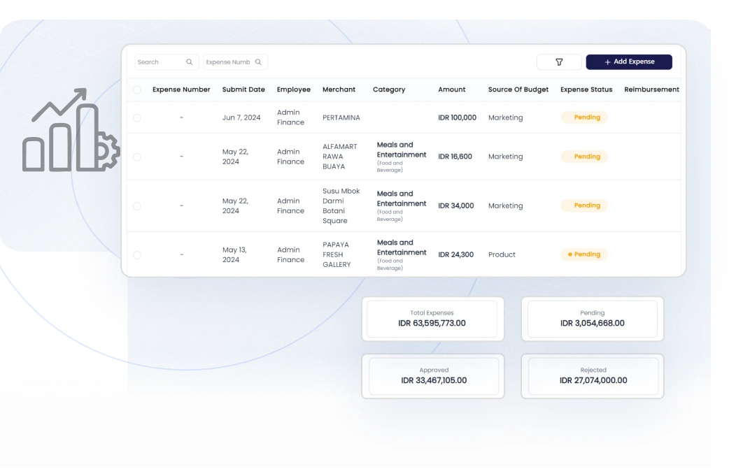
Task: Click the Rejected amount summary card
Action: (x=593, y=376)
